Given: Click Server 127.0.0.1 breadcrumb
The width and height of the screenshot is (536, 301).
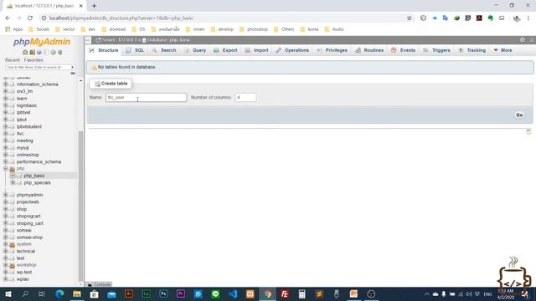Looking at the screenshot, I should click(116, 40).
